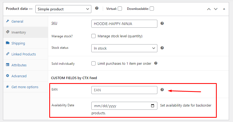The height and width of the screenshot is (122, 233).
Task: Click the help icon next to Stock status
Action: coord(162,48)
